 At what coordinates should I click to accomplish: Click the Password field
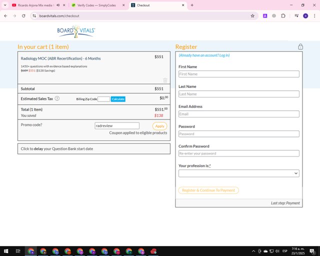pos(239,134)
